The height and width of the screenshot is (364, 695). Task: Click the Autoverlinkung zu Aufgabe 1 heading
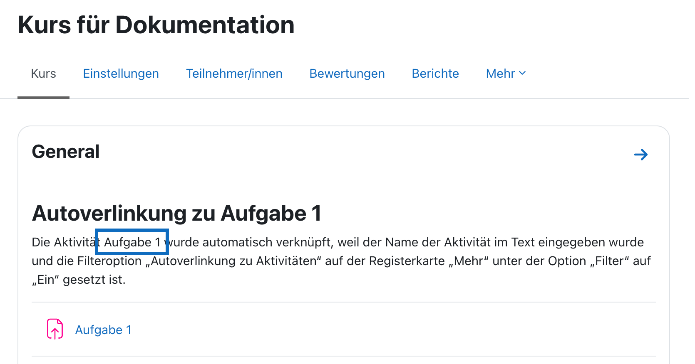point(177,213)
